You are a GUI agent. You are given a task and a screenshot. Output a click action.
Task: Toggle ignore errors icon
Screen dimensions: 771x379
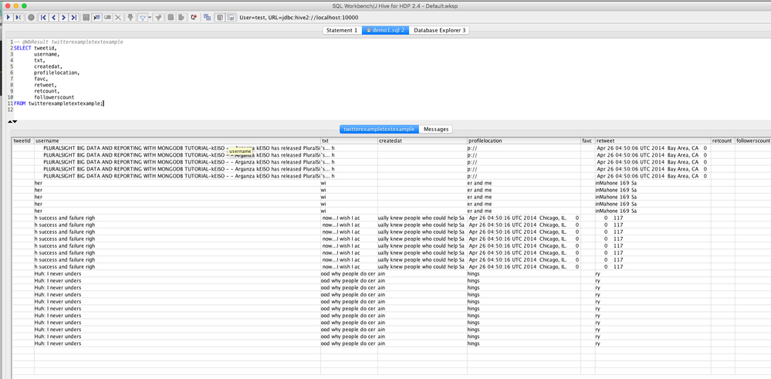click(194, 17)
